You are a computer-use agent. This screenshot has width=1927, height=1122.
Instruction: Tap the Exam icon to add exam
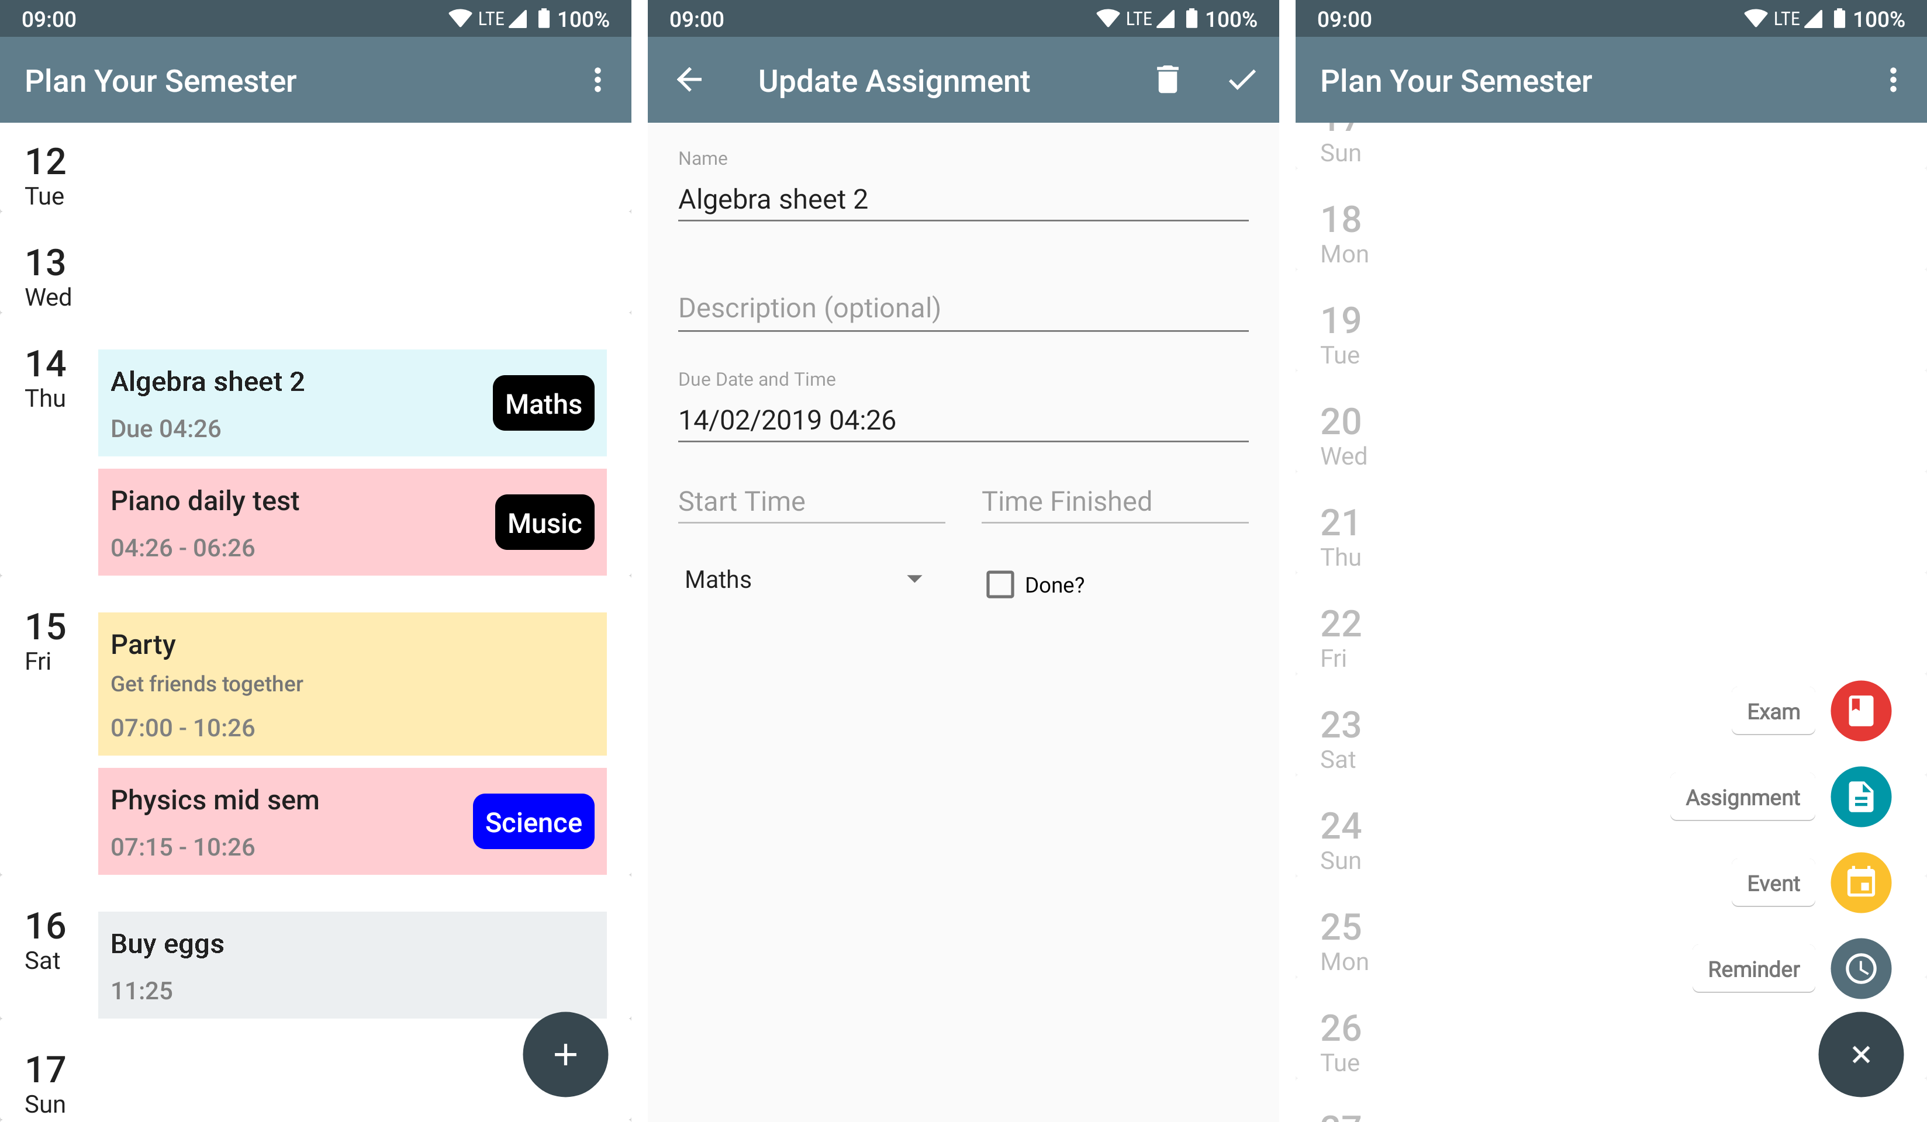pyautogui.click(x=1862, y=711)
